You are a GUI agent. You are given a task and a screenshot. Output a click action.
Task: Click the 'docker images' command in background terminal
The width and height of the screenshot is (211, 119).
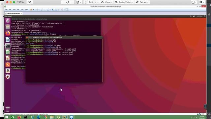click(x=49, y=34)
